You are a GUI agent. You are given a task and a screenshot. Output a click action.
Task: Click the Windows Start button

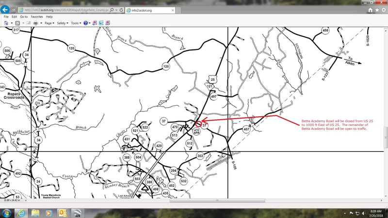coord(6,213)
